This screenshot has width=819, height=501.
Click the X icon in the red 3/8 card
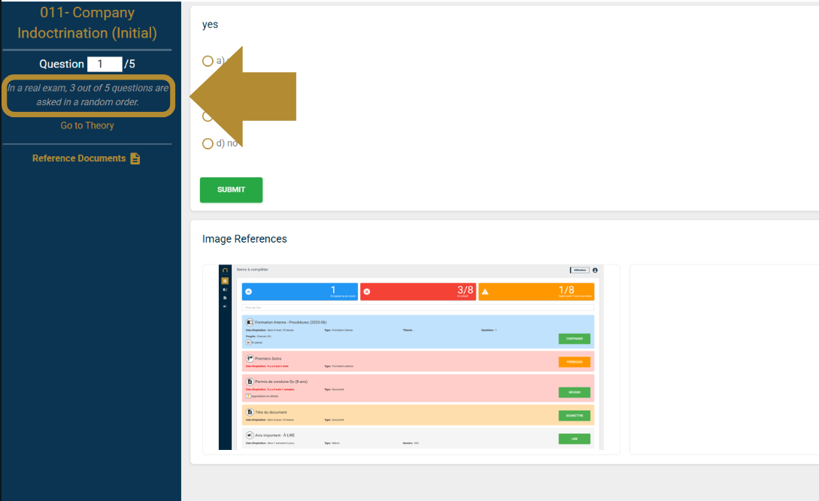coord(367,291)
